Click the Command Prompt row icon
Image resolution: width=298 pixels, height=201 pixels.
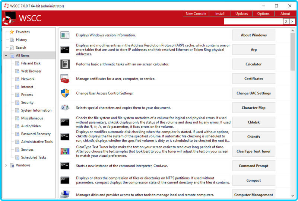point(65,166)
